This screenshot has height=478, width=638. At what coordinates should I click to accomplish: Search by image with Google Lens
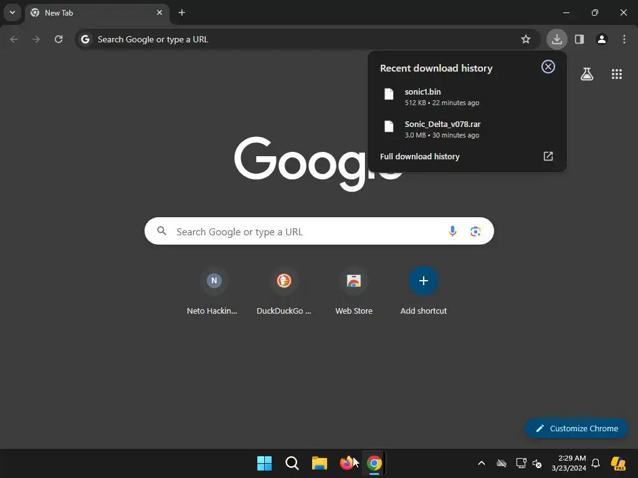[x=475, y=232]
